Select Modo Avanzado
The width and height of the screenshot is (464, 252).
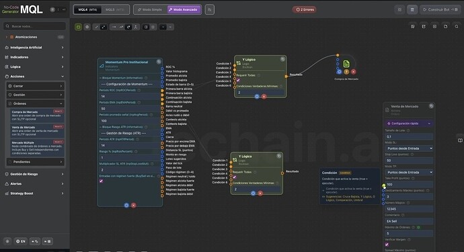tap(184, 10)
